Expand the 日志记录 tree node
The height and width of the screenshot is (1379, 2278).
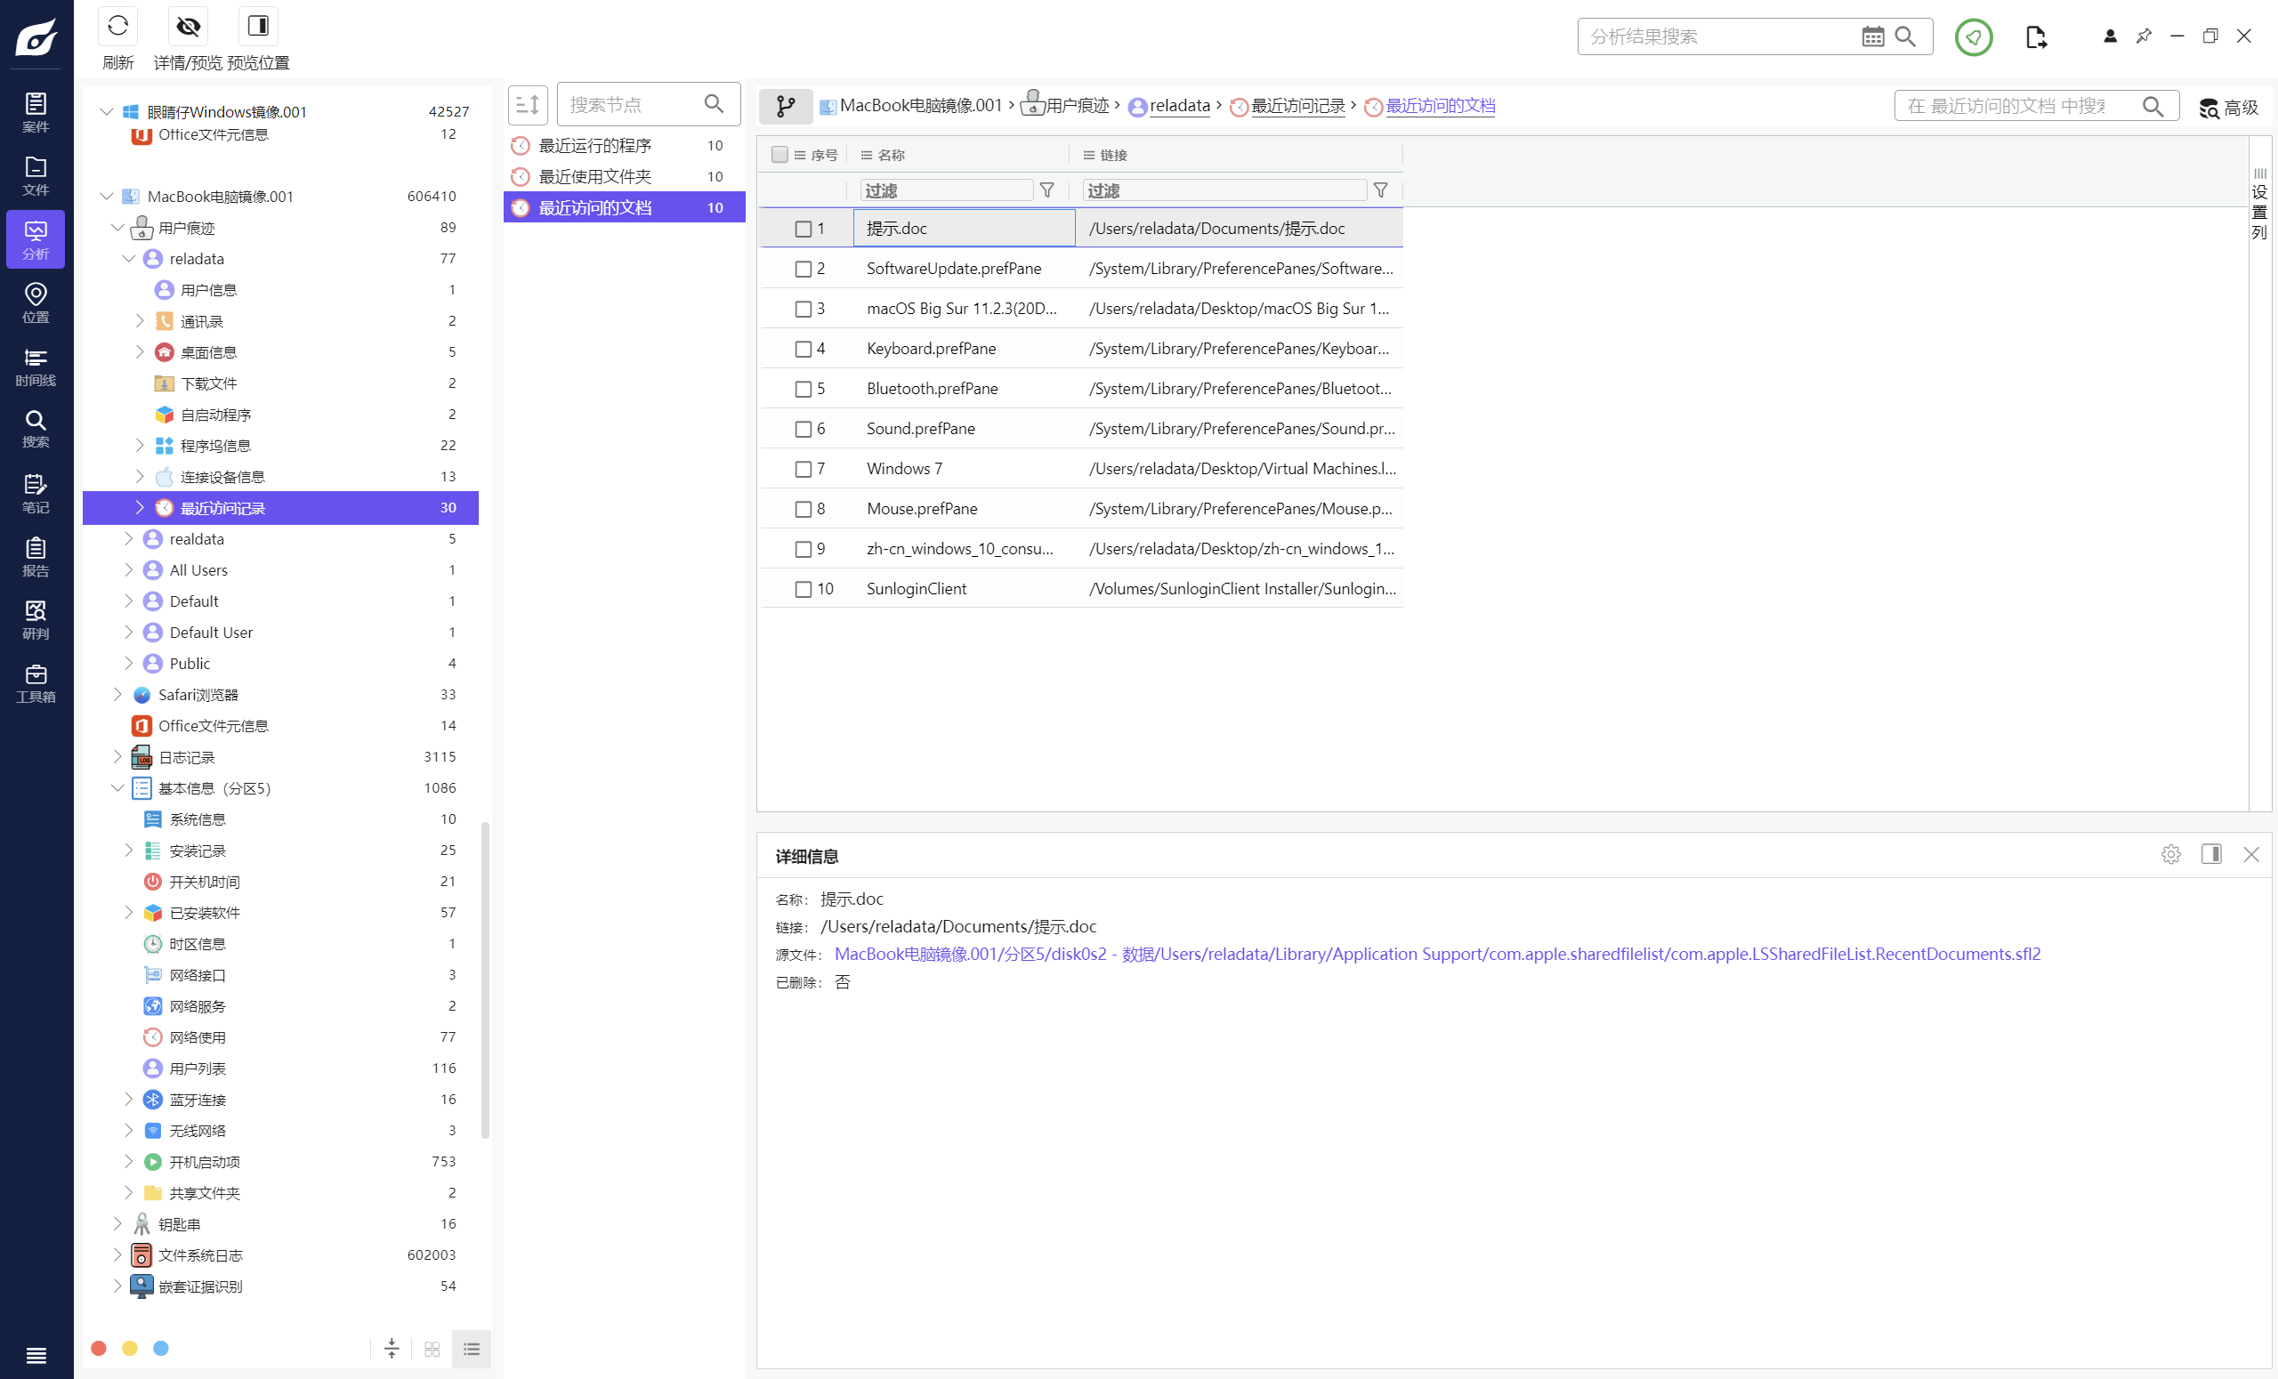point(117,757)
